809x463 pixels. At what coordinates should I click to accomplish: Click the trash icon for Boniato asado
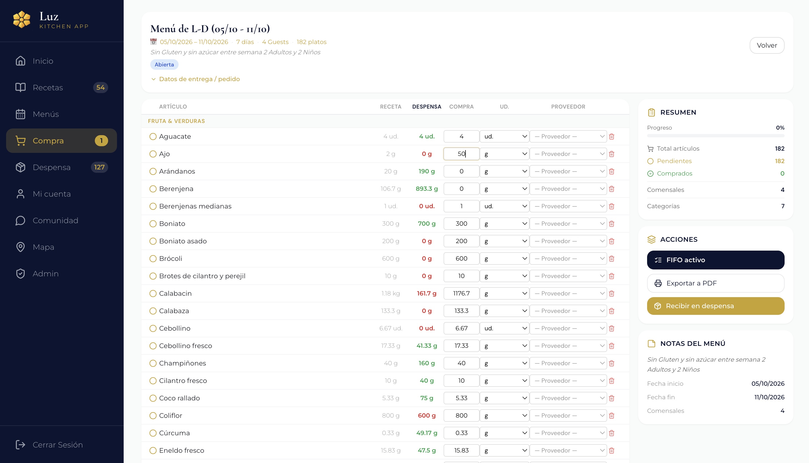(612, 241)
